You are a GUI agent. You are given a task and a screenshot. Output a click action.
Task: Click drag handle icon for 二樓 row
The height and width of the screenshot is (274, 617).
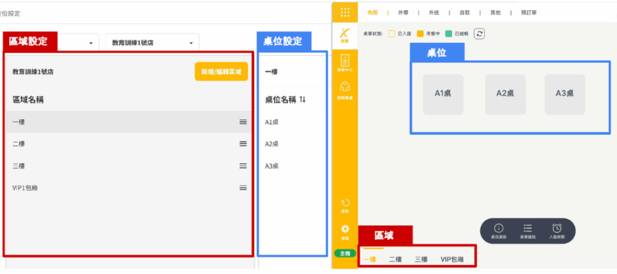pyautogui.click(x=243, y=144)
